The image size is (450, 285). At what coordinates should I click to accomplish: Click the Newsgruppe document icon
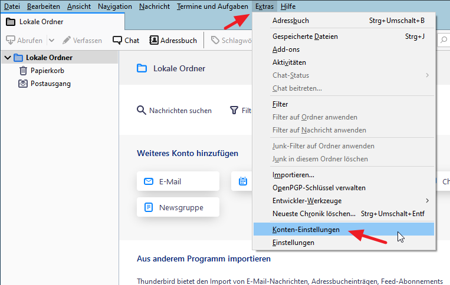(149, 207)
